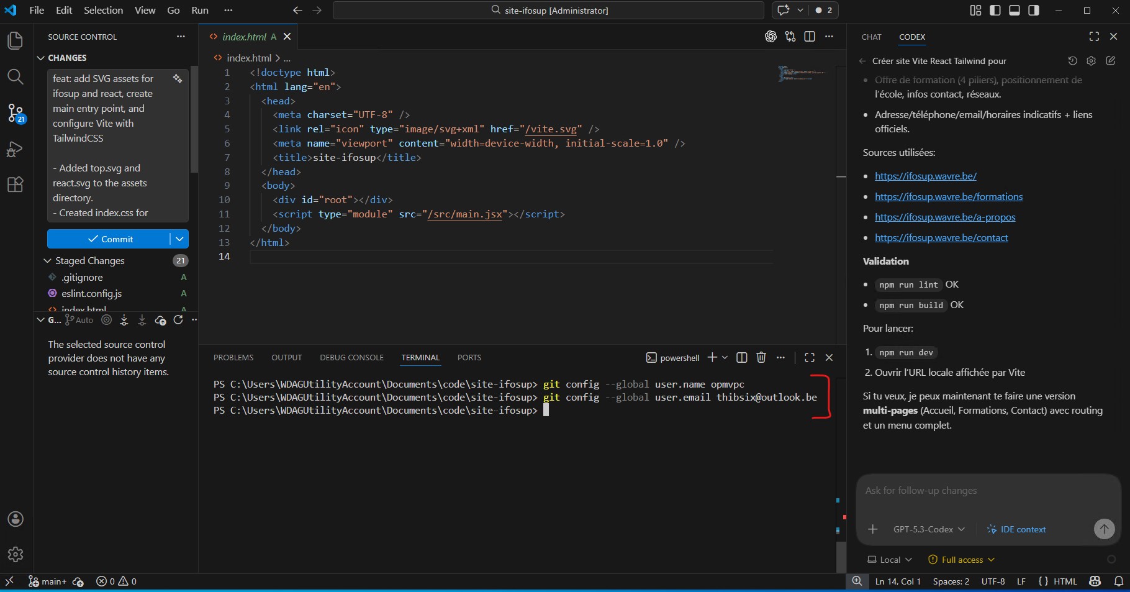1130x592 pixels.
Task: Open the ifosup.wavre.be/formations link
Action: (949, 197)
